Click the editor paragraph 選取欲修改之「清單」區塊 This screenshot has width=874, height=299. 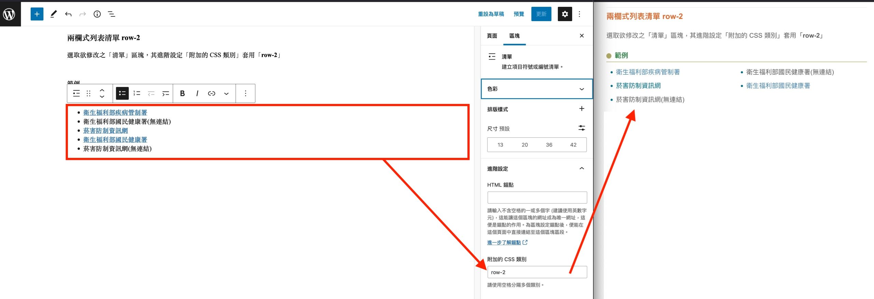(x=173, y=55)
